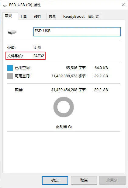
Task: Click the 取消 button
Action: 84,180
